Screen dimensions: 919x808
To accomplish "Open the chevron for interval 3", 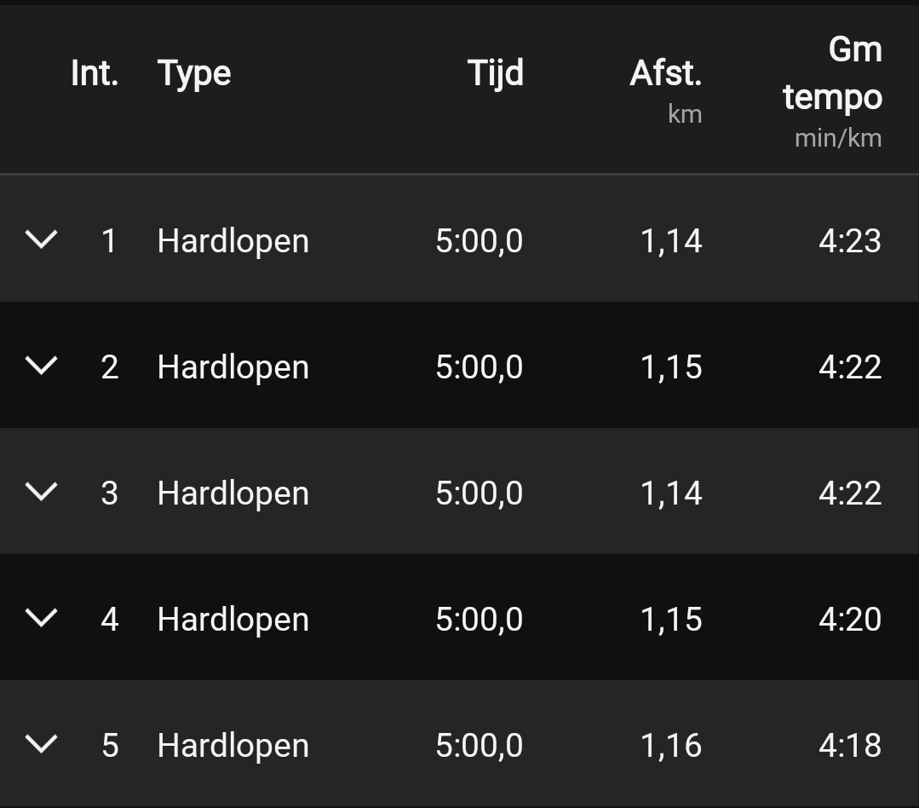I will [x=41, y=492].
